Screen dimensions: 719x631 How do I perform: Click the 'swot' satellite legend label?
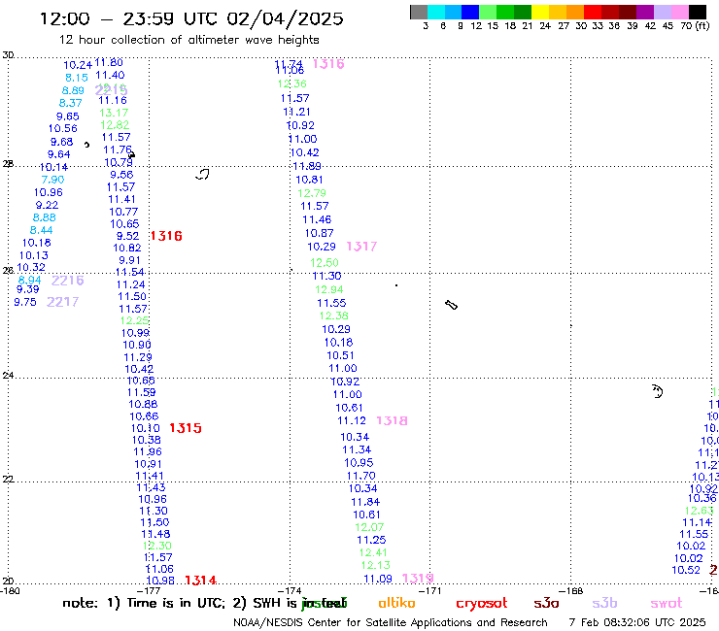tap(667, 604)
